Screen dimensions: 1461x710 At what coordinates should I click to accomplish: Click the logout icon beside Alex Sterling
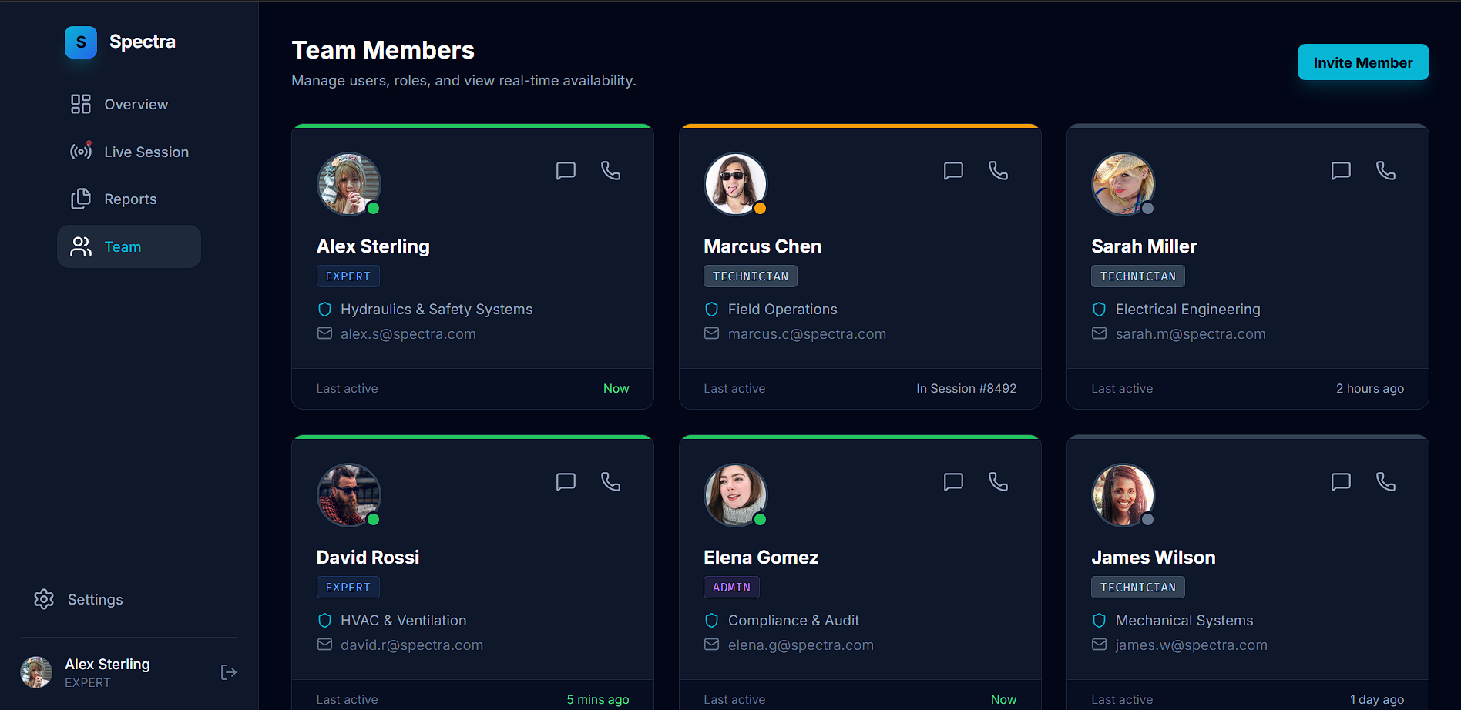(x=228, y=672)
